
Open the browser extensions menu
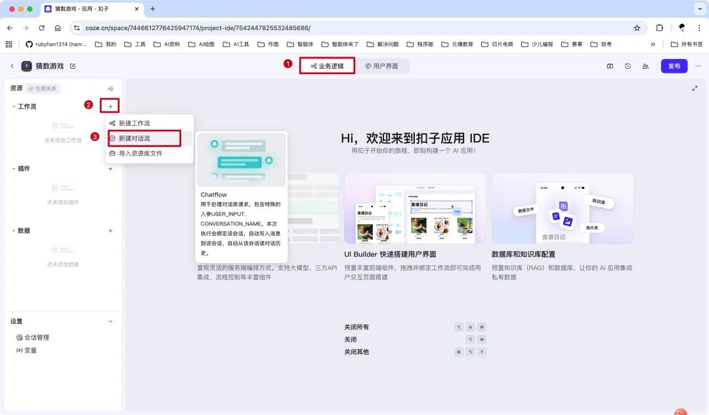point(659,28)
